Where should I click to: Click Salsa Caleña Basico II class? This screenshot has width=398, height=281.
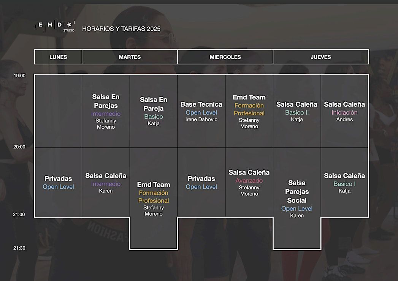[297, 111]
